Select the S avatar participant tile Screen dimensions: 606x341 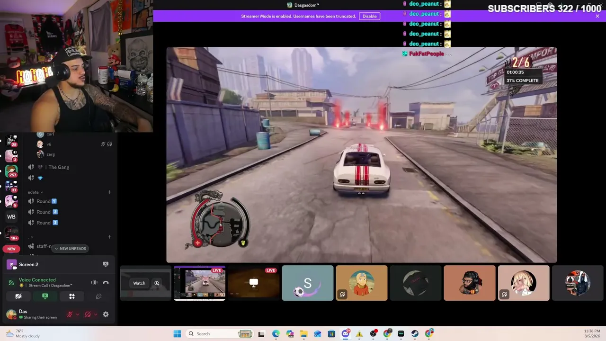(x=308, y=283)
